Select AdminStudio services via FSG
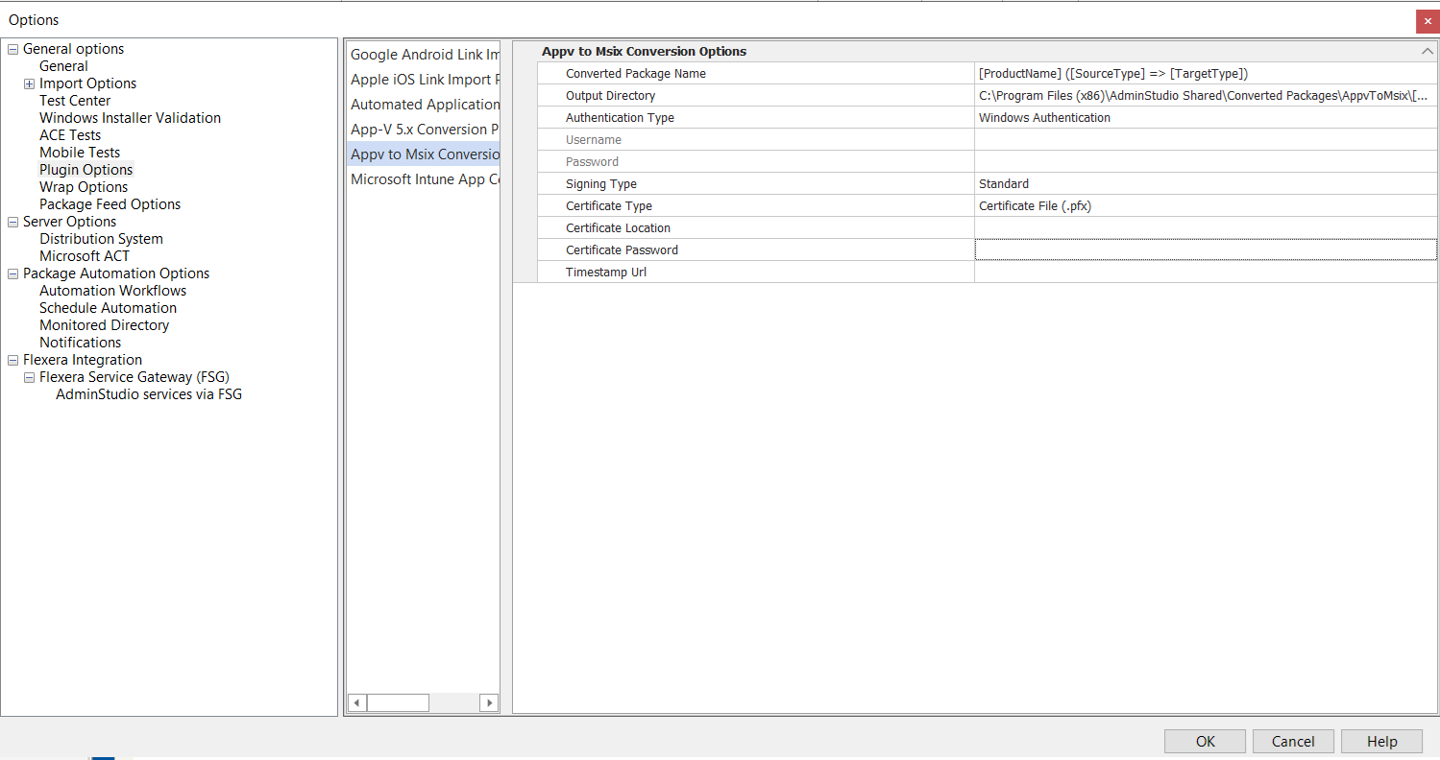The width and height of the screenshot is (1440, 760). pos(148,393)
